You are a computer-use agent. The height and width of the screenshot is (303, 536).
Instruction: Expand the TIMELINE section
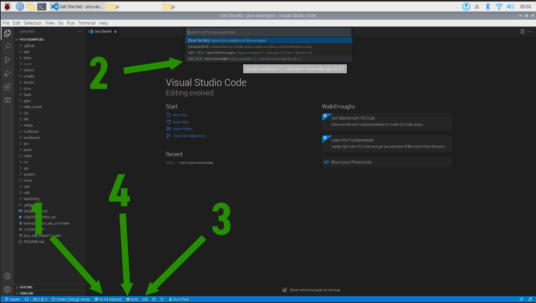(26, 293)
